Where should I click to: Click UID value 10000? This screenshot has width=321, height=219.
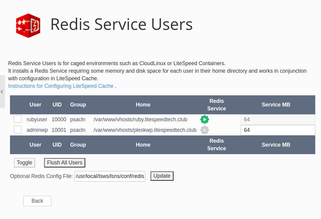(59, 119)
